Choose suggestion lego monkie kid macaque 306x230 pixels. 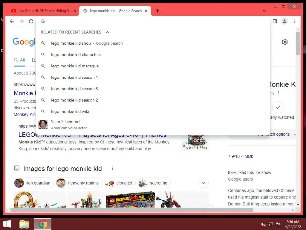point(153,66)
